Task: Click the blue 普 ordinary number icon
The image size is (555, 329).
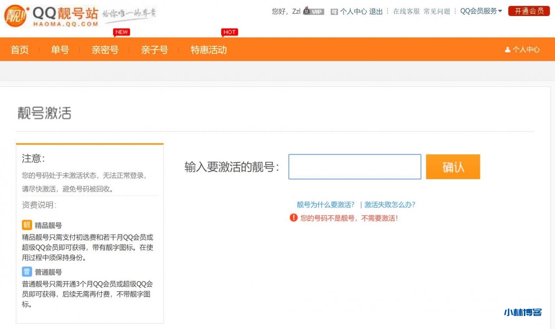Action: 27,272
